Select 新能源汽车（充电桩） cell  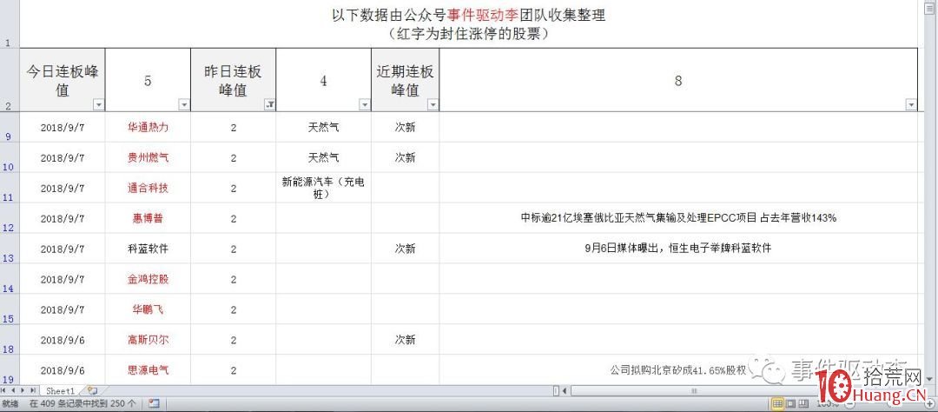point(323,188)
